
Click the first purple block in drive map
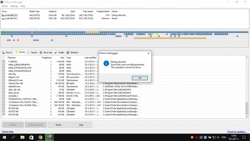click(116, 36)
